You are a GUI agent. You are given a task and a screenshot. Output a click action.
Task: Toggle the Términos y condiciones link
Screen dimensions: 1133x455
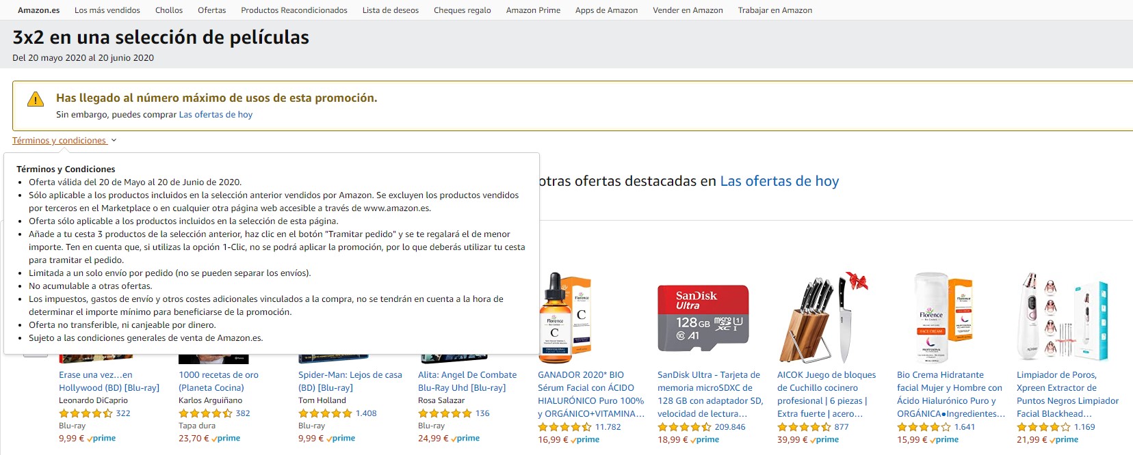tap(59, 141)
